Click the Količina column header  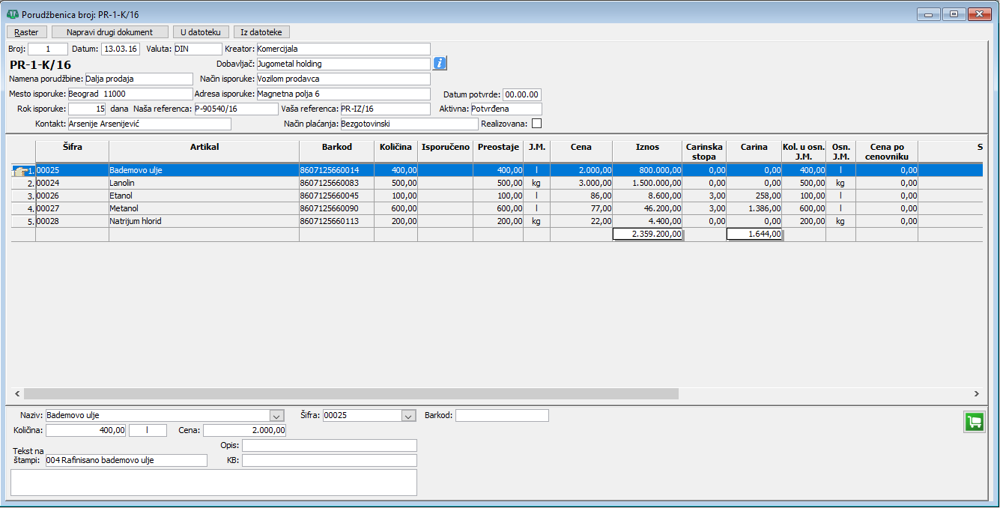[x=396, y=147]
